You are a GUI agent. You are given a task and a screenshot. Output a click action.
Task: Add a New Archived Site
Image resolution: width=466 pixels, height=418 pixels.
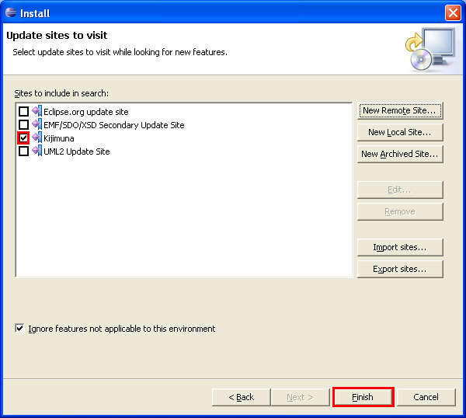pos(400,154)
